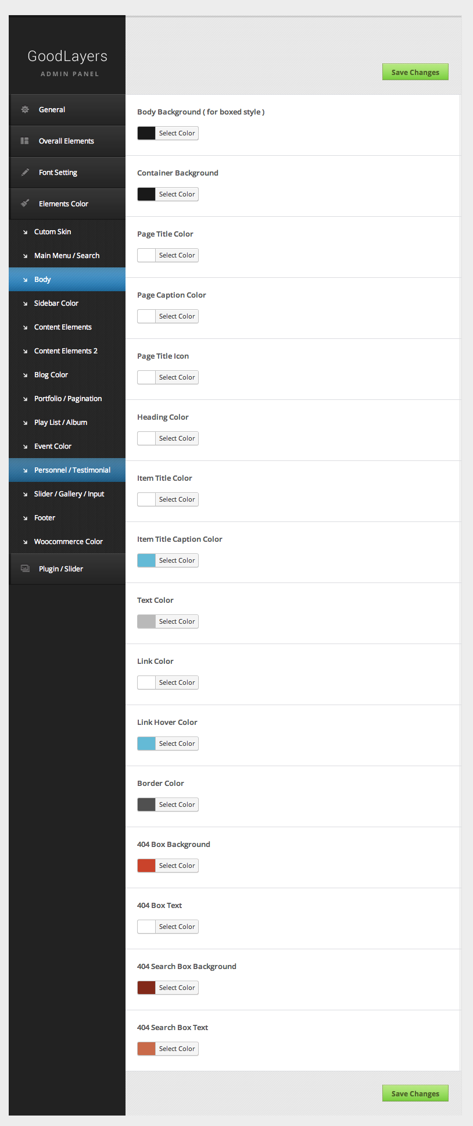This screenshot has height=1126, width=473.
Task: Click Select Color under Link Hover Color
Action: (177, 743)
